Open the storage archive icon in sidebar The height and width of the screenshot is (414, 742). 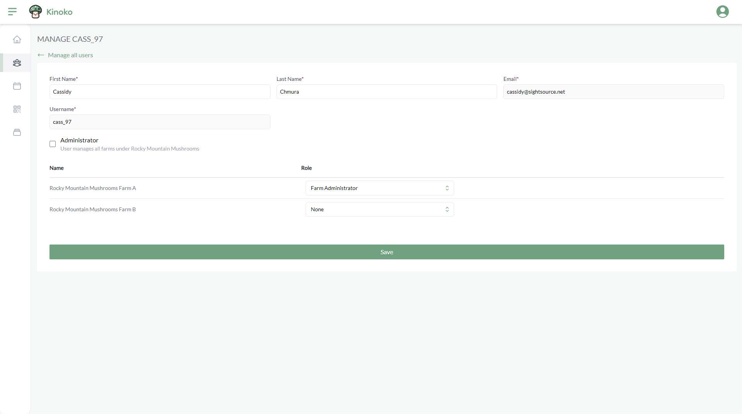click(17, 132)
